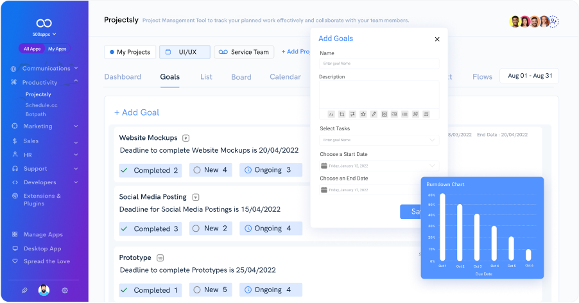Open Desktop App from the sidebar
Image resolution: width=579 pixels, height=303 pixels.
point(42,248)
